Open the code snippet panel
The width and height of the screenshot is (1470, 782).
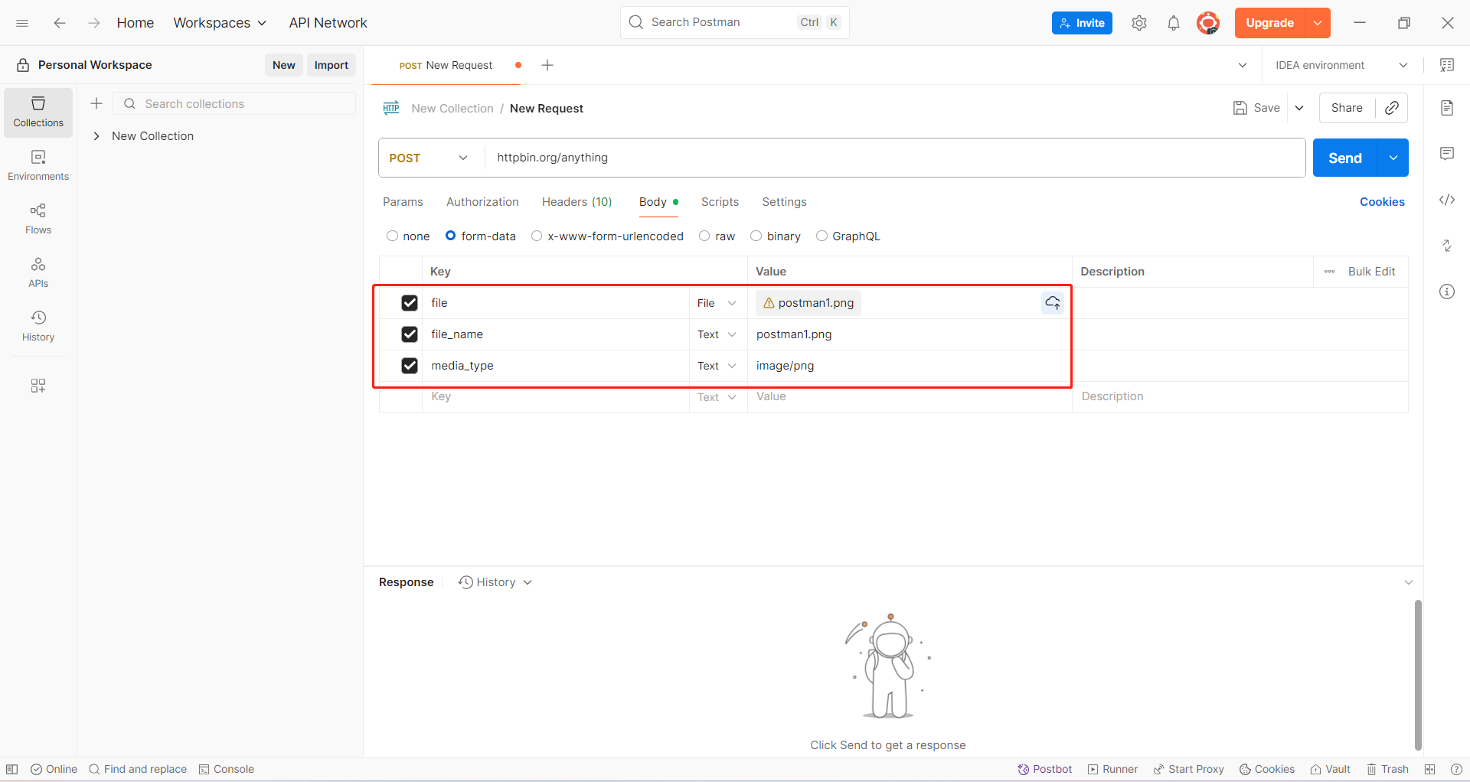point(1447,200)
